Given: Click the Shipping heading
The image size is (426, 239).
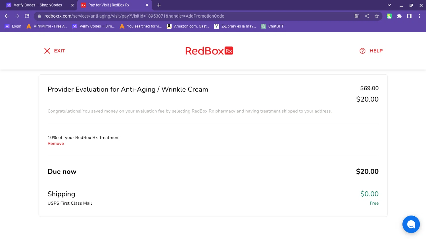Looking at the screenshot, I should tap(61, 194).
